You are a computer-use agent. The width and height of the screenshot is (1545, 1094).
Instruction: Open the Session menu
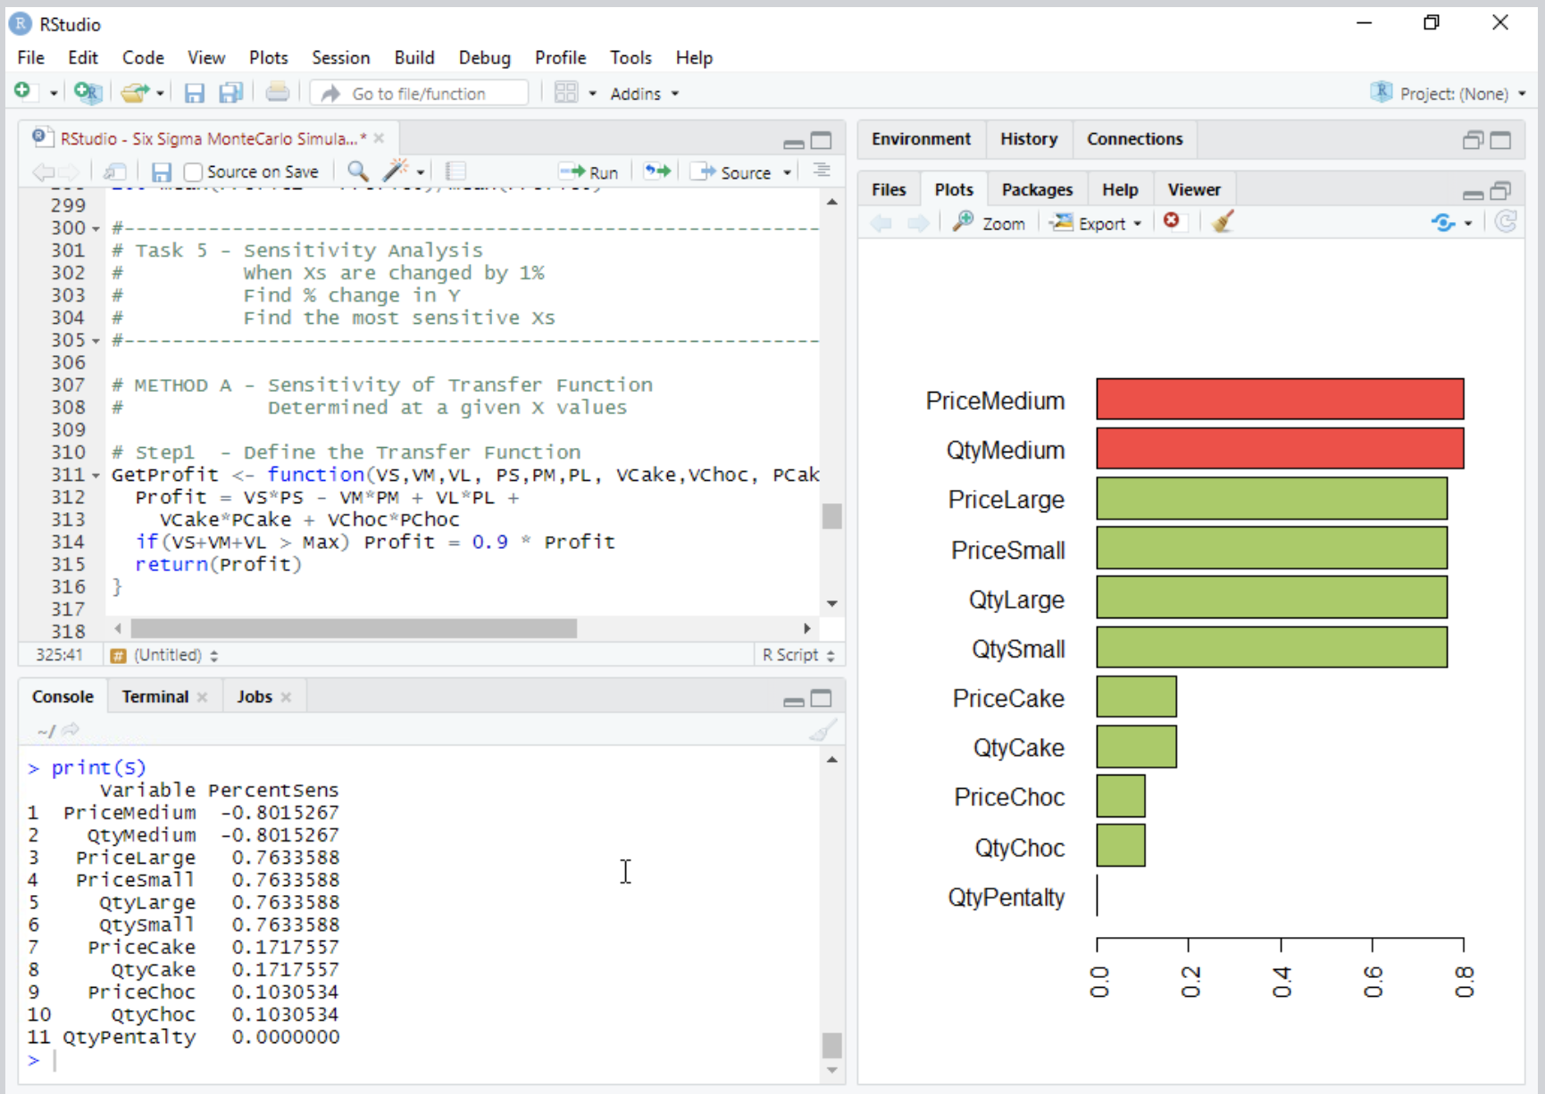point(341,57)
